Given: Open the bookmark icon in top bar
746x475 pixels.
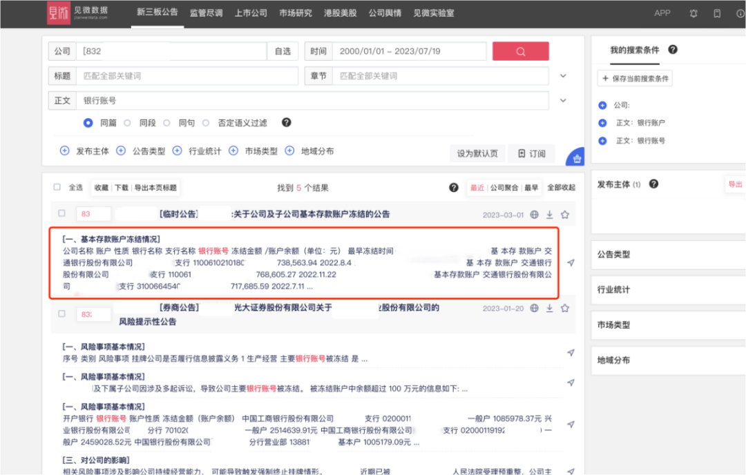Looking at the screenshot, I should (717, 13).
